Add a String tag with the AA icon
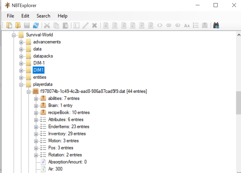This screenshot has width=241, height=173. tap(187, 25)
